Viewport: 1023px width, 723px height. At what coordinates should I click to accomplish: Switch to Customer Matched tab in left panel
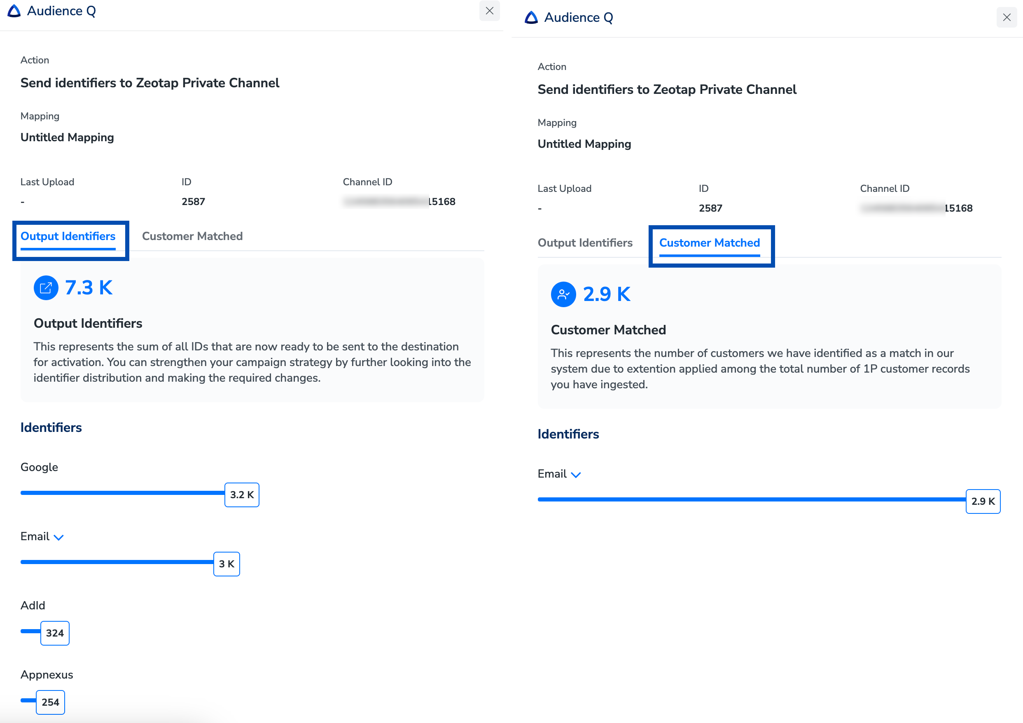(x=192, y=236)
